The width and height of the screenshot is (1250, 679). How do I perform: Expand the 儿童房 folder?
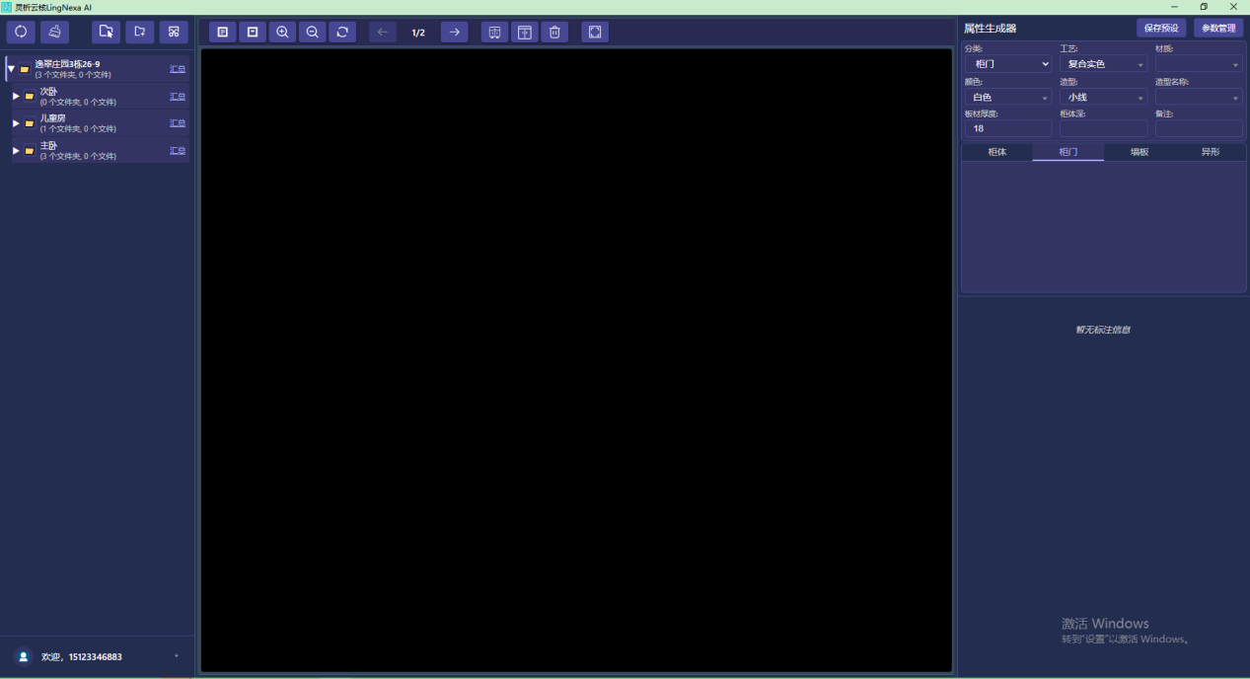[16, 123]
